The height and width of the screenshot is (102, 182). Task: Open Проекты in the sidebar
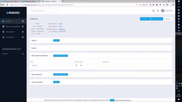click(9, 21)
